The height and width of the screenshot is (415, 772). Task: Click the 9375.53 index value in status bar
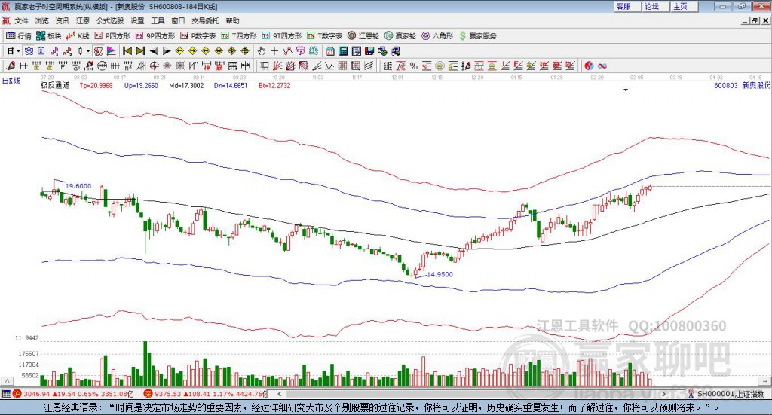pos(168,394)
